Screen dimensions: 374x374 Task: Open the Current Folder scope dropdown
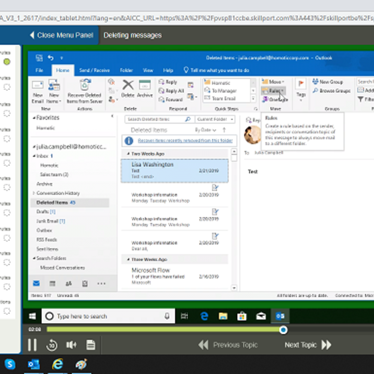[x=215, y=119]
